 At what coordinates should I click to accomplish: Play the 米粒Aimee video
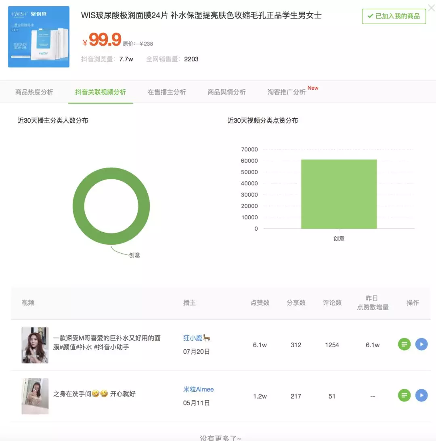point(421,395)
